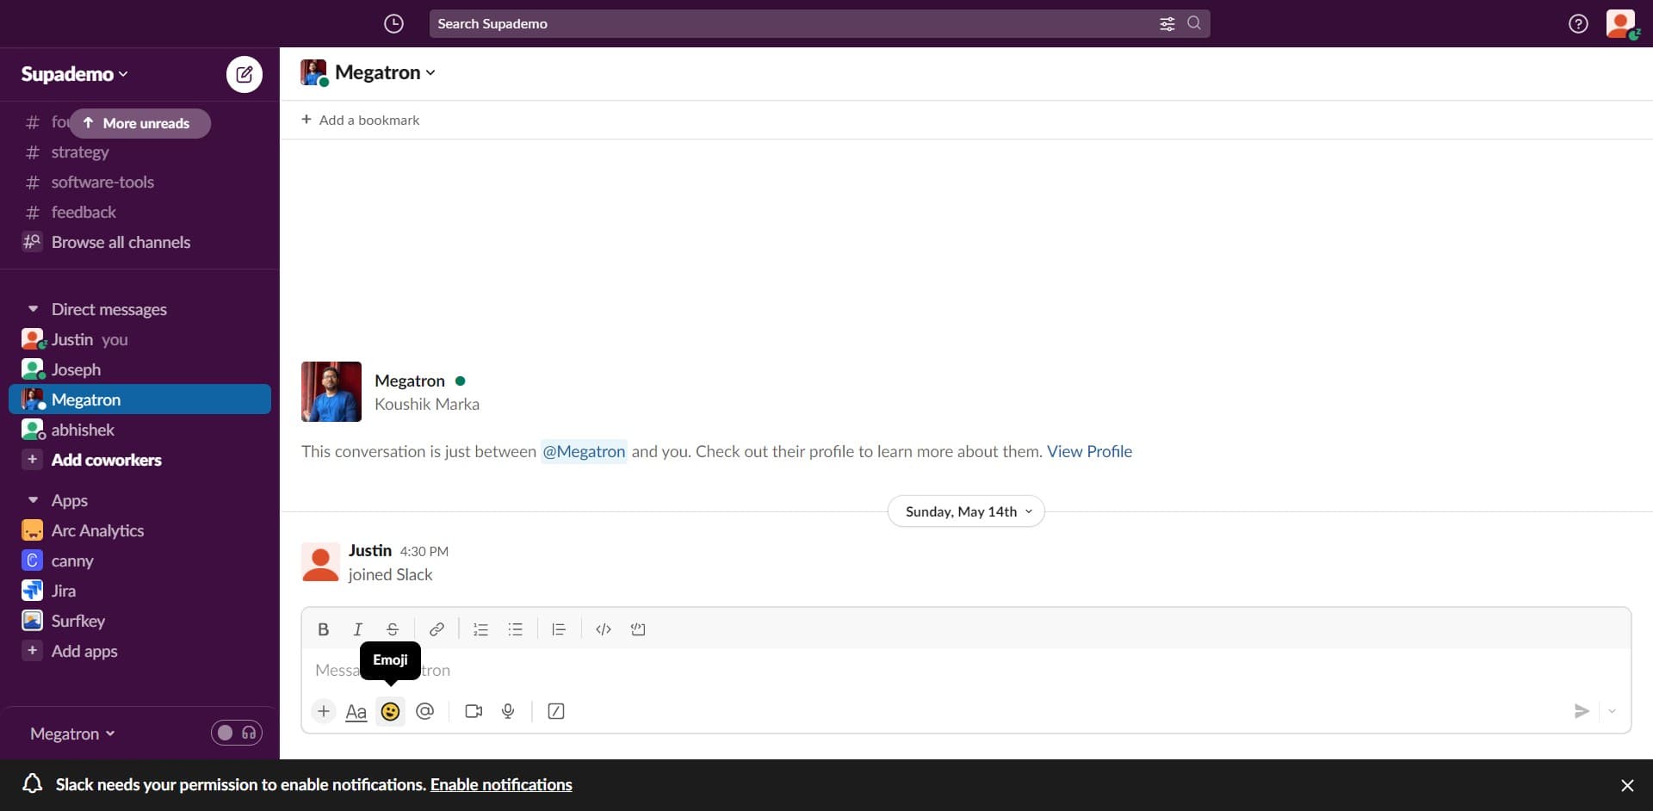Open the Sunday, May 14th date dropdown

[x=965, y=511]
